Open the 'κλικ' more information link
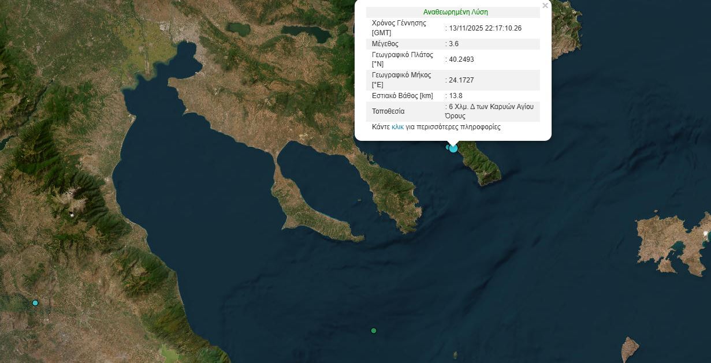 (x=397, y=127)
